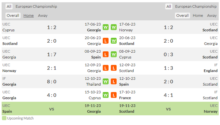Open upcoming Scotland vs Norway match row
The image size is (220, 125).
click(168, 109)
